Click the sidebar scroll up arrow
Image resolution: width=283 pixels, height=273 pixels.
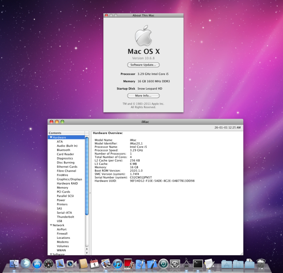click(x=87, y=249)
